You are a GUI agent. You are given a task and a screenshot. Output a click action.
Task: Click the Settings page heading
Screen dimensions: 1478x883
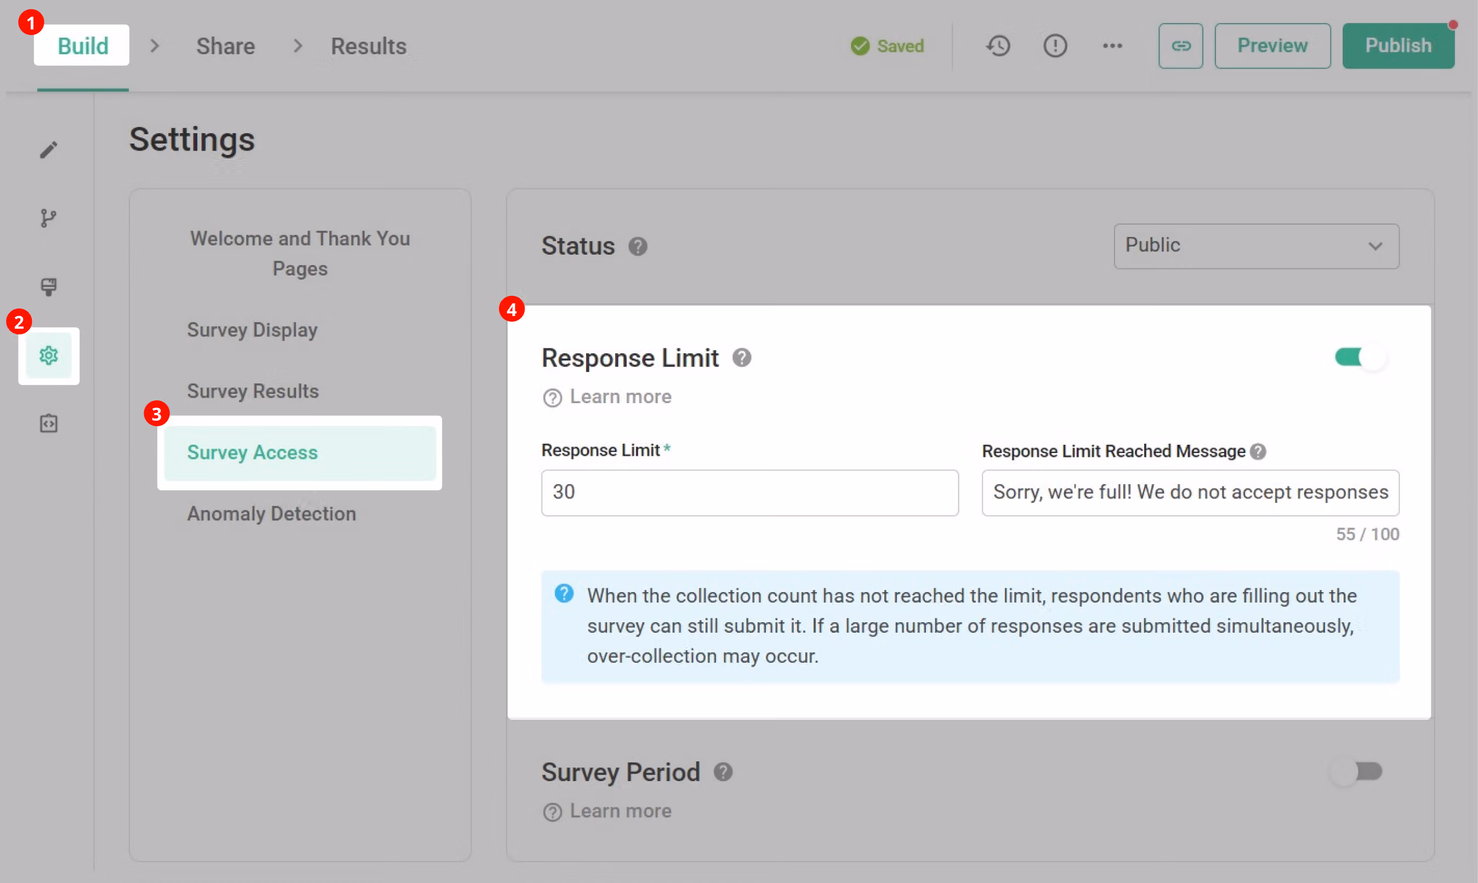pos(192,140)
